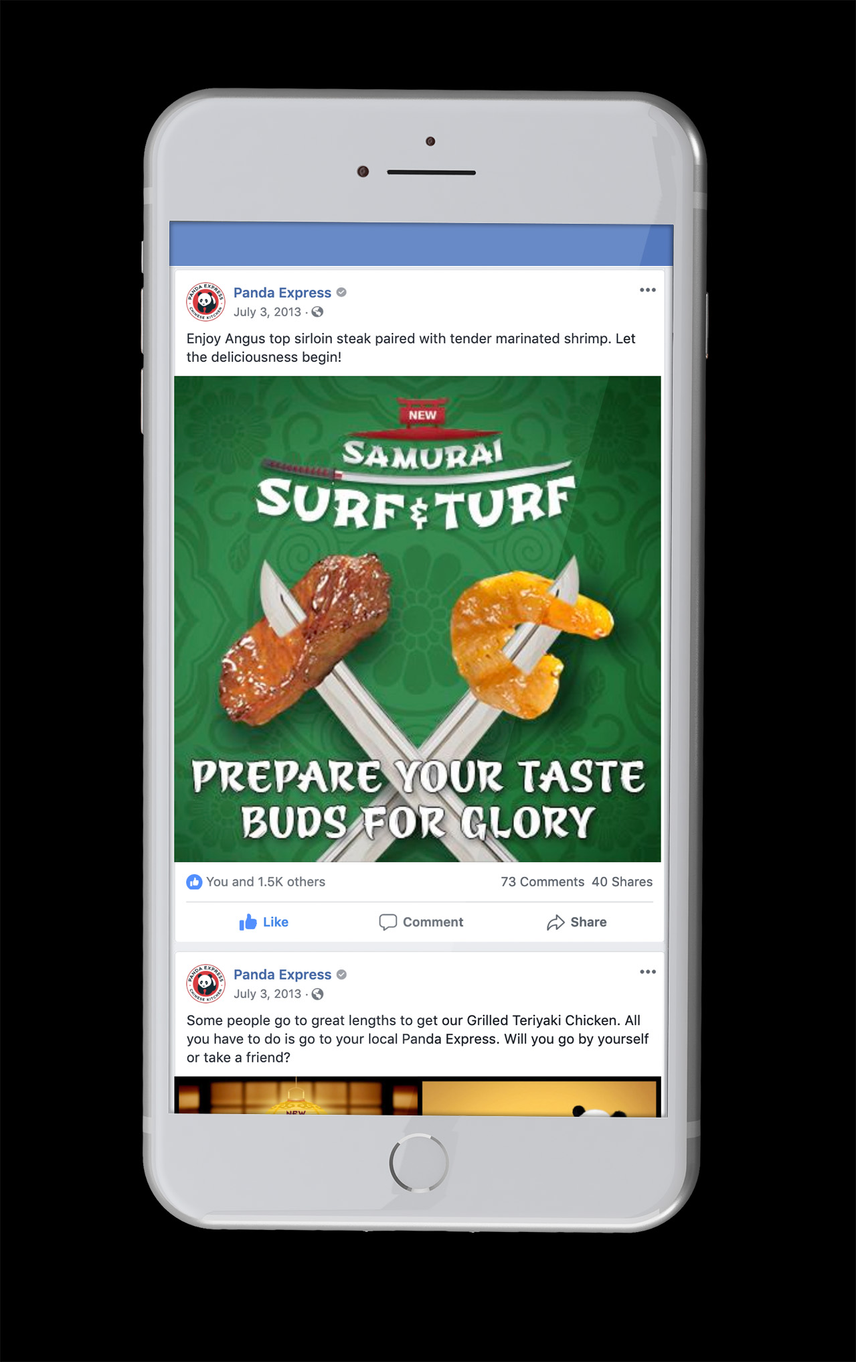Click the Panda Express avatar on second post
Viewport: 856px width, 1362px height.
205,984
